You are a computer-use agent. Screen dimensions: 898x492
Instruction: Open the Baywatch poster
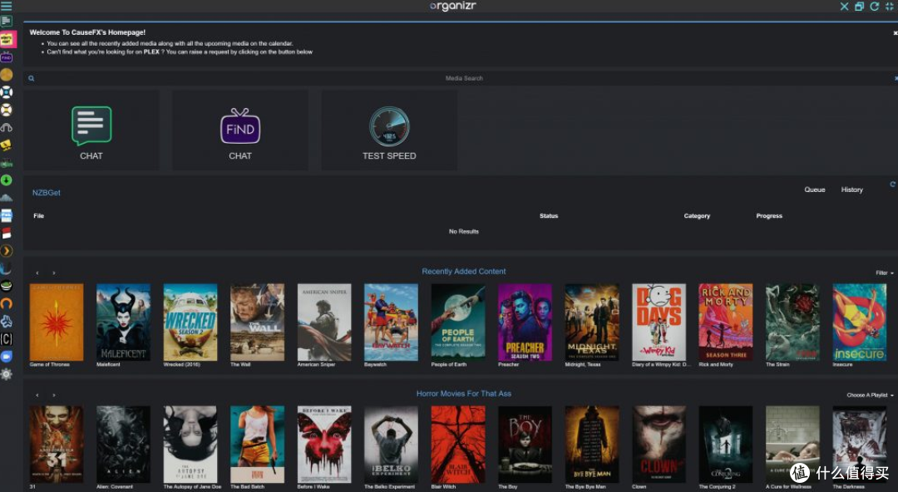391,322
